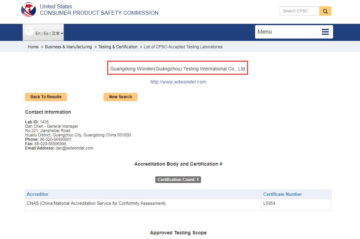Switch language to Es
The height and width of the screenshot is (239, 360).
[x=46, y=34]
